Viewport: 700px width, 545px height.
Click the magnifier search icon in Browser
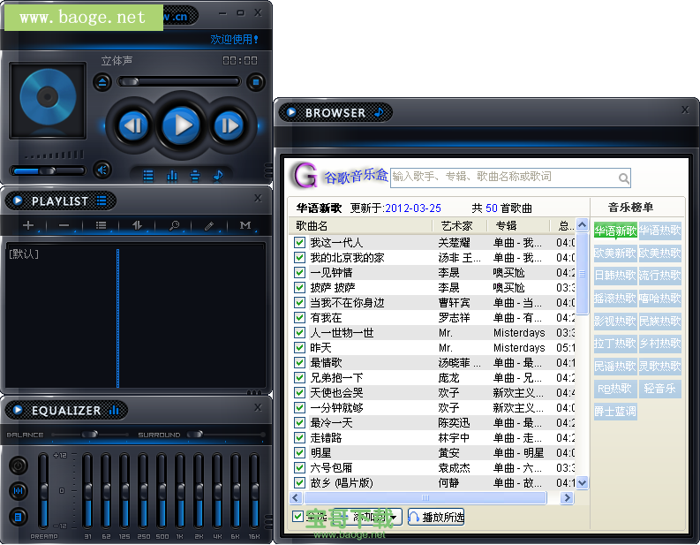pyautogui.click(x=624, y=178)
